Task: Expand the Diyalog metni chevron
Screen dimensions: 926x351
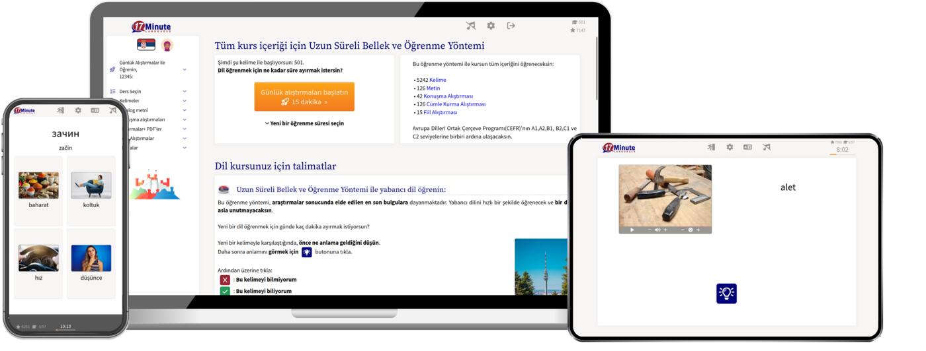Action: 185,110
